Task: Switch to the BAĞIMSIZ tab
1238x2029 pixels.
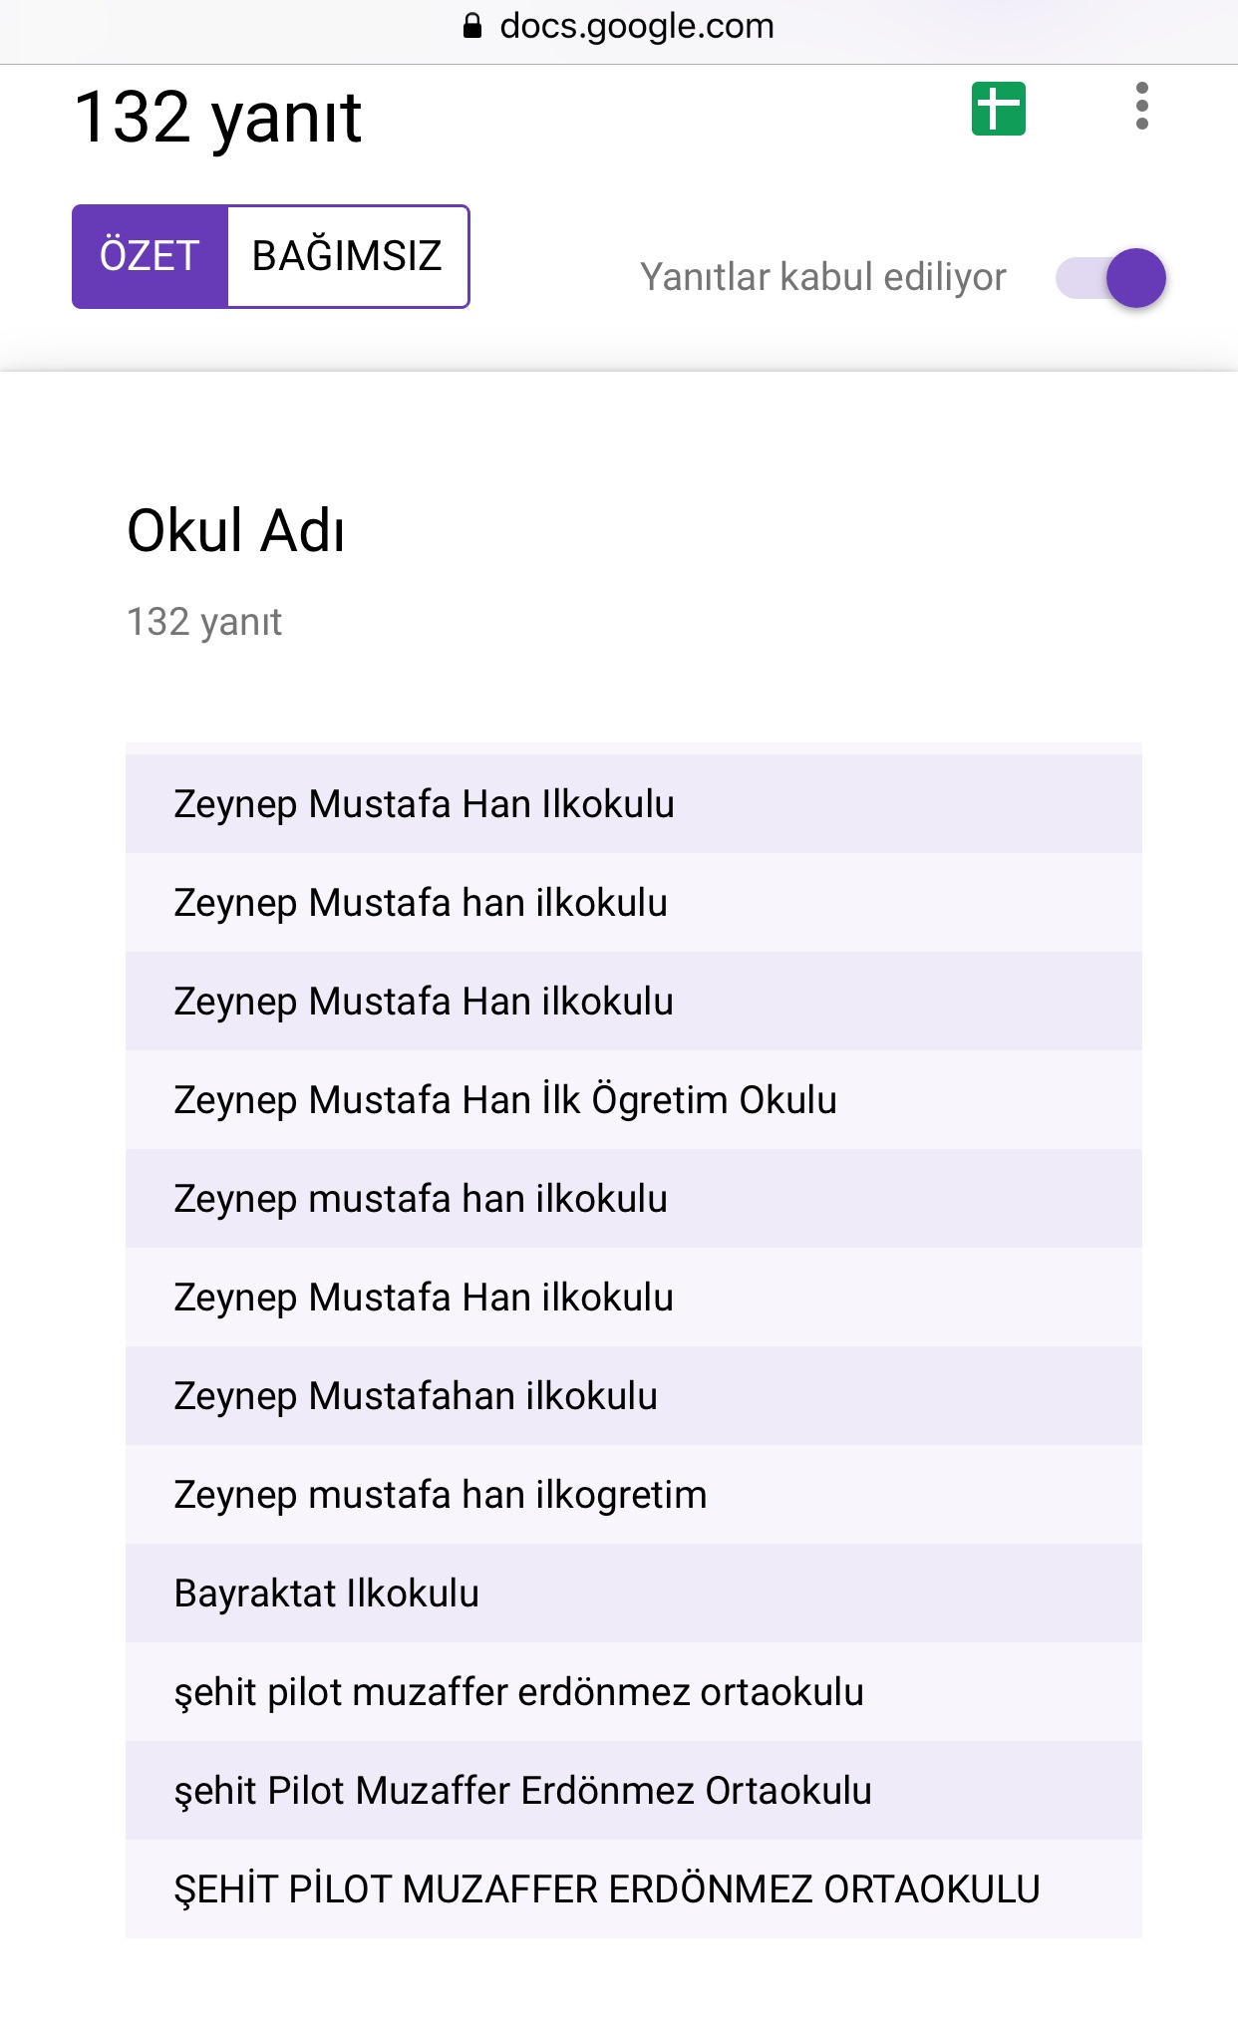Action: (x=347, y=256)
